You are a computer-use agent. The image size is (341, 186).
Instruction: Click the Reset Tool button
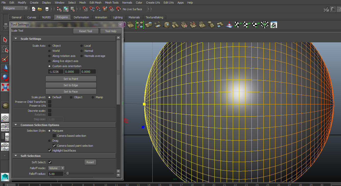point(86,31)
